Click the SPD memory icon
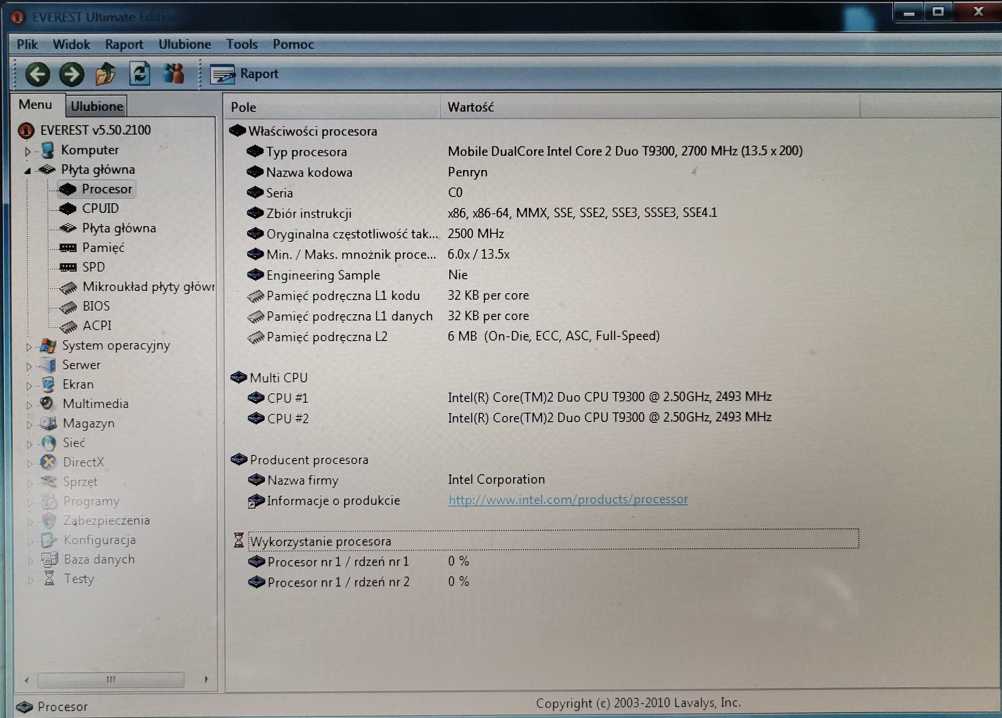This screenshot has width=1002, height=718. tap(68, 267)
